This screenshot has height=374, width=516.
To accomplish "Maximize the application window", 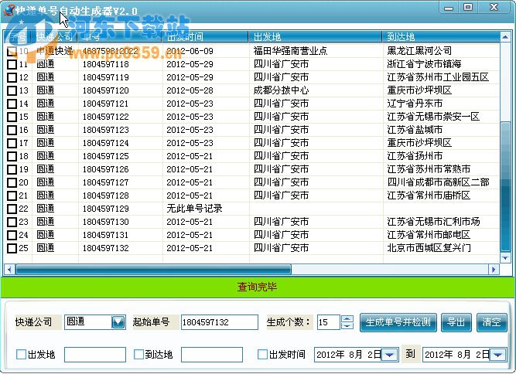I will point(468,8).
